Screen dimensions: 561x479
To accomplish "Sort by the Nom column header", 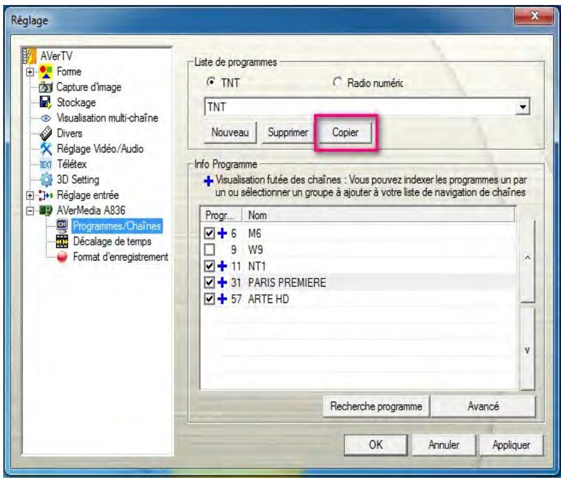I will [379, 215].
